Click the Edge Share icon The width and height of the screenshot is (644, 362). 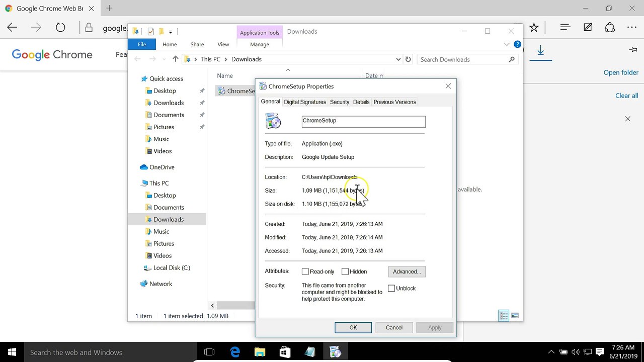point(610,28)
